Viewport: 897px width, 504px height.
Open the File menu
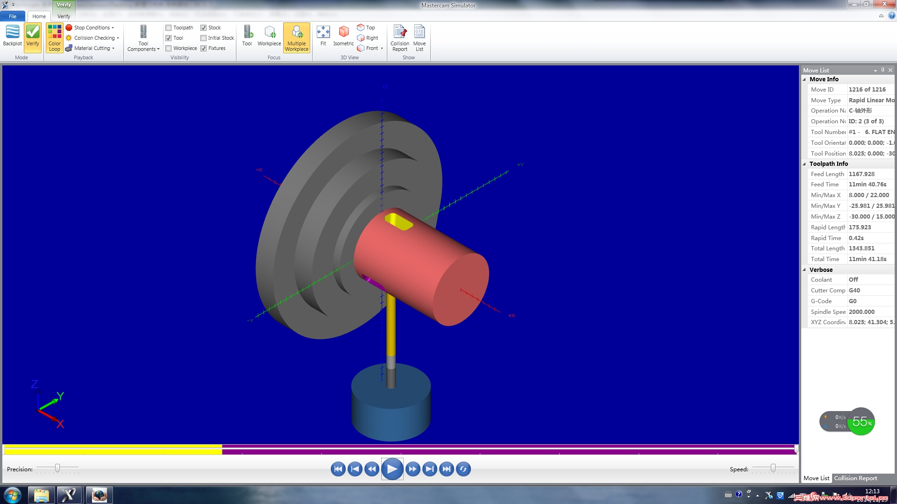[13, 16]
